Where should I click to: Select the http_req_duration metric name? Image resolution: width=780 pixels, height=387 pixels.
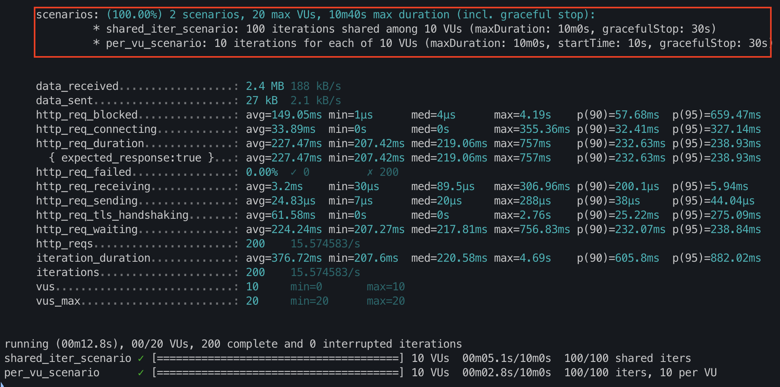(x=90, y=144)
